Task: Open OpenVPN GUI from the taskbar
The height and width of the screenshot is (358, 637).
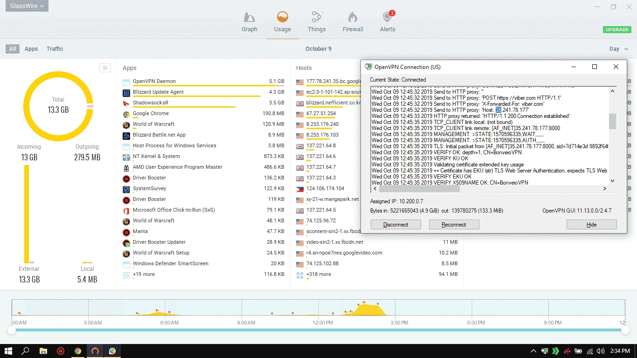Action: (95, 351)
